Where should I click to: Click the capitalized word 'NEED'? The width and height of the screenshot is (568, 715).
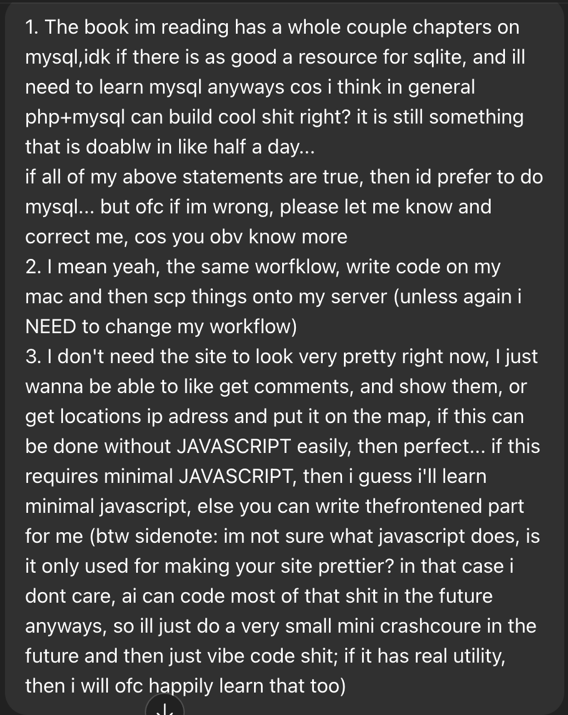click(51, 326)
